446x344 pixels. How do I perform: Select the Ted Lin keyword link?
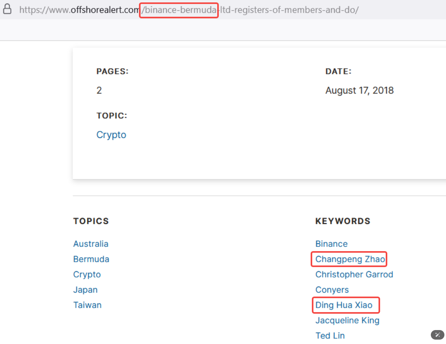(330, 336)
